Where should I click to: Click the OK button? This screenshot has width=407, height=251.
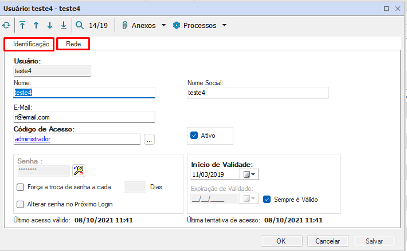281,241
